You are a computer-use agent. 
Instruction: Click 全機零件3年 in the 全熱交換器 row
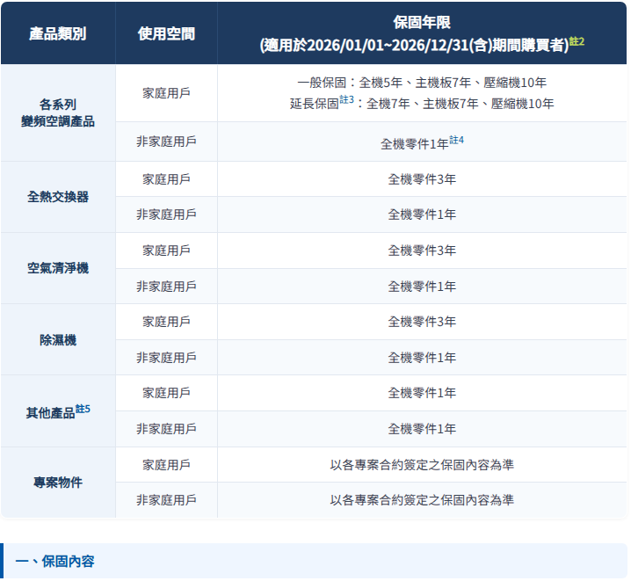click(422, 179)
